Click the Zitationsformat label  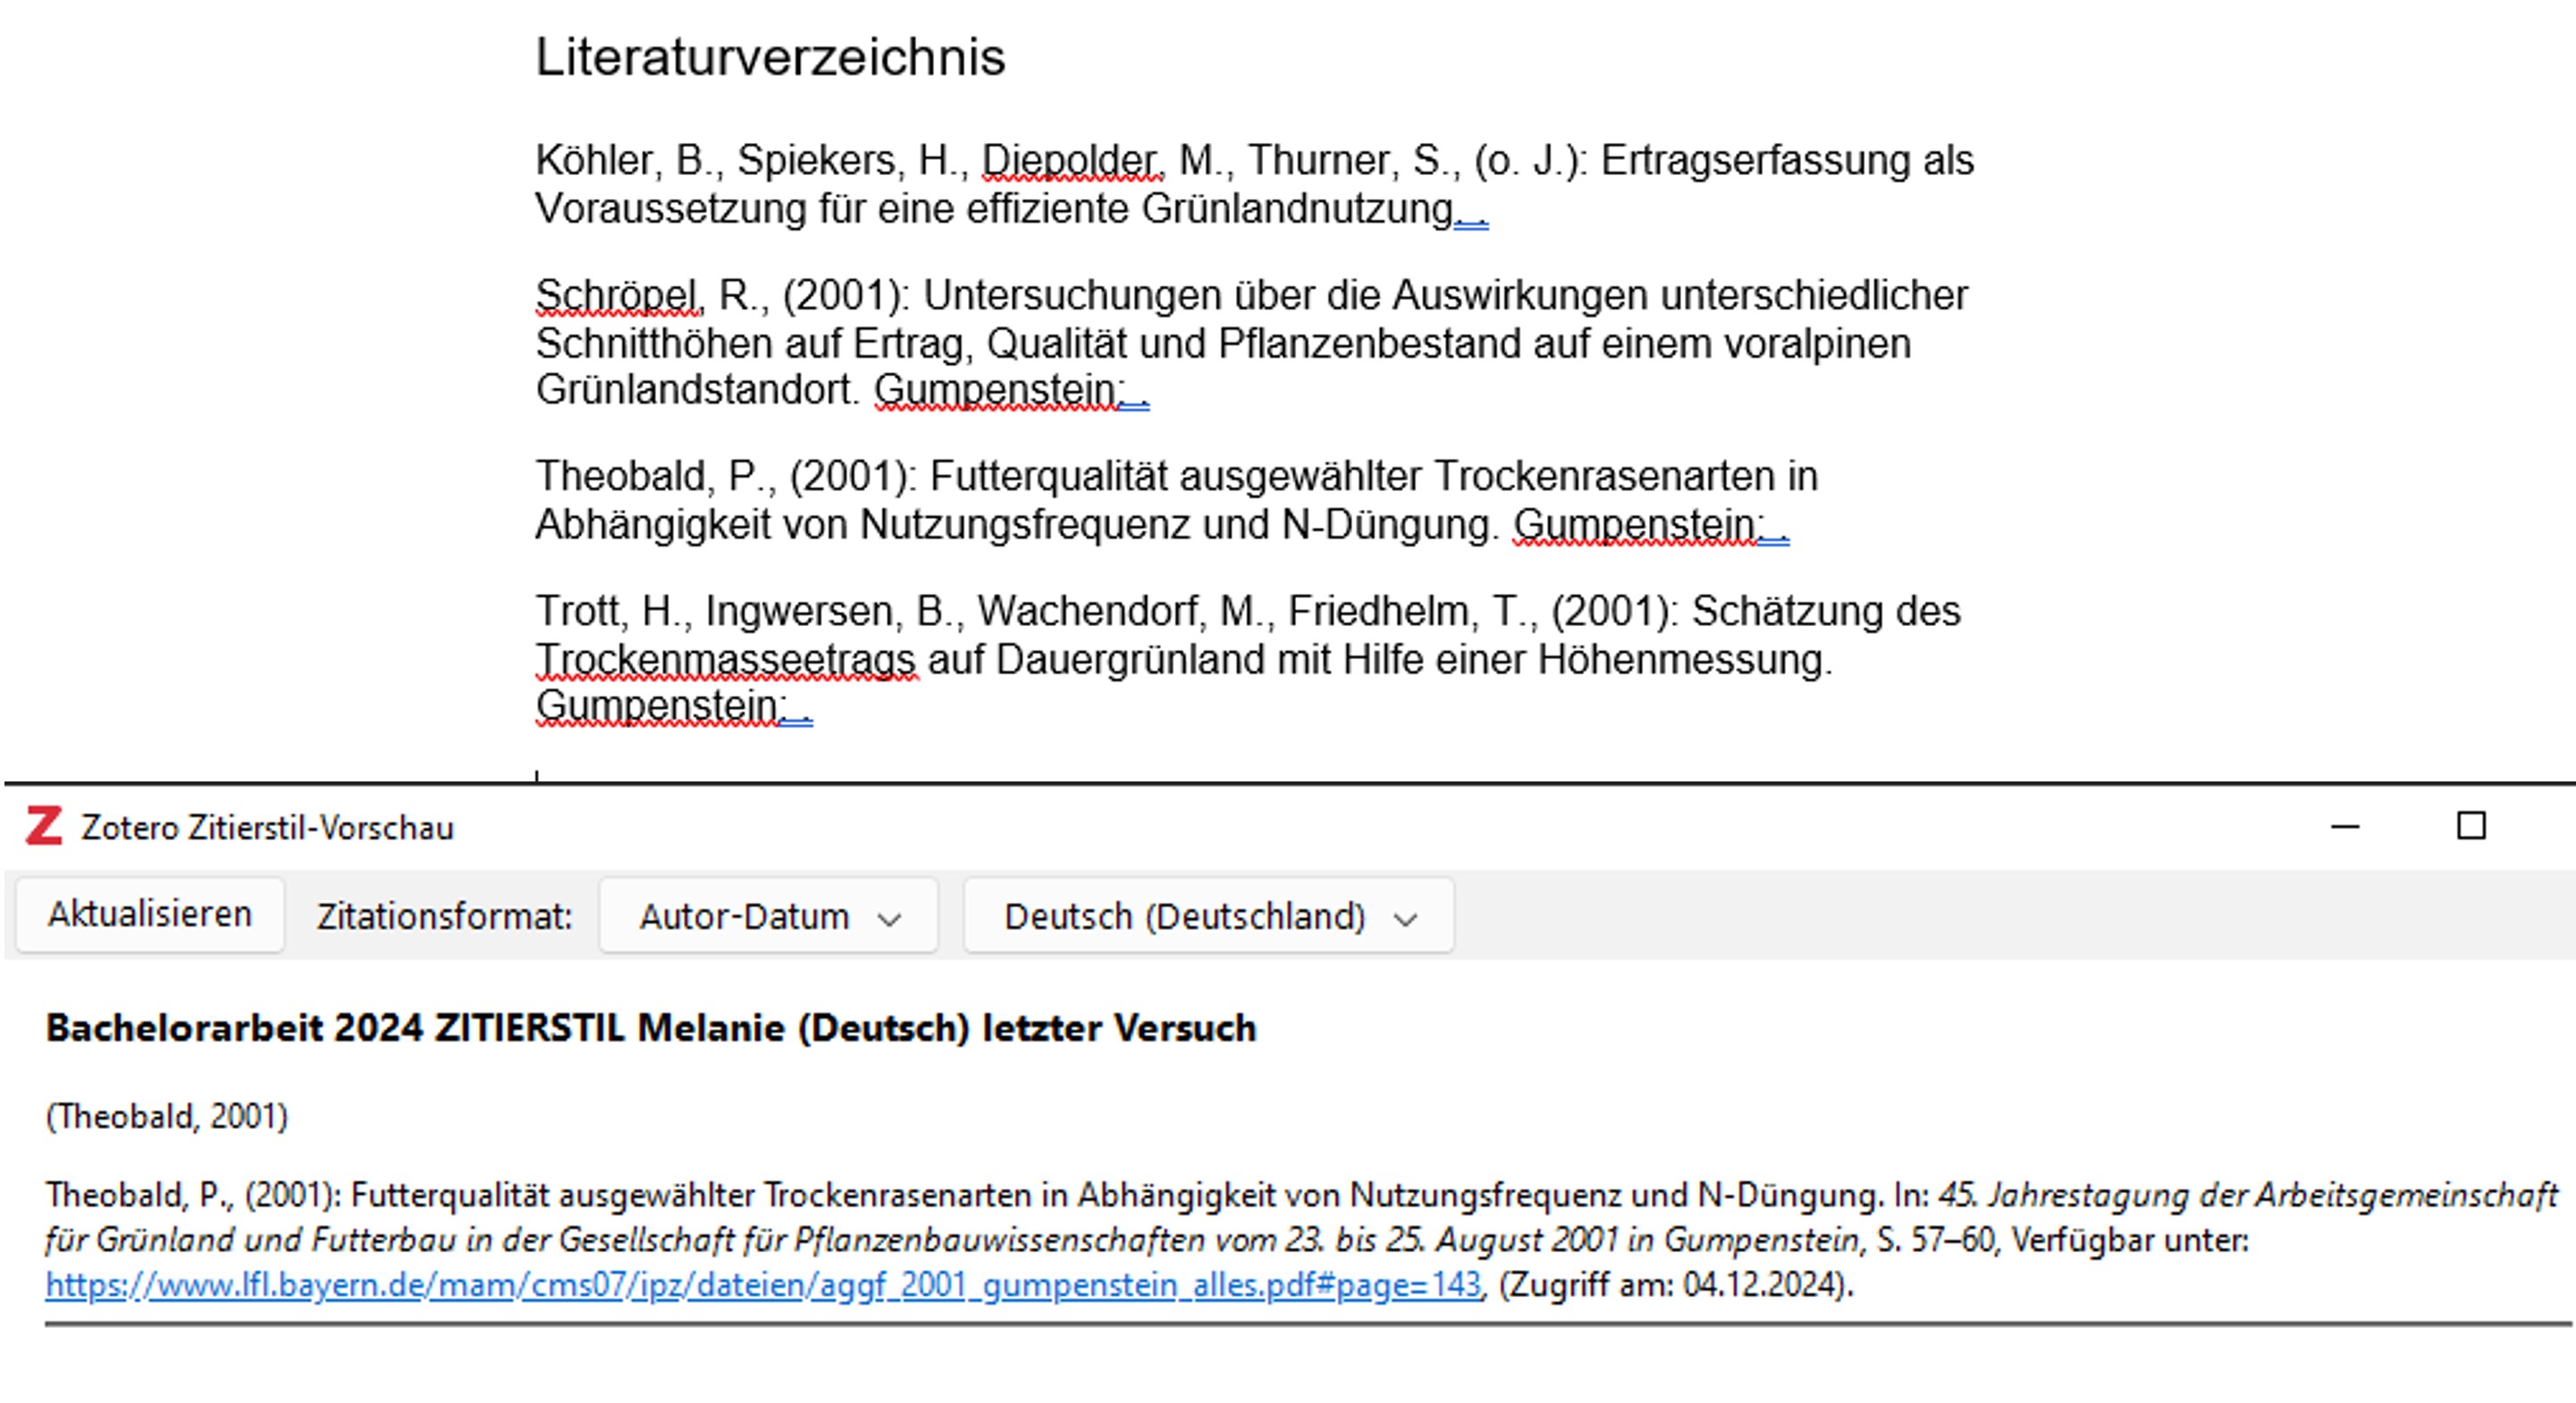(x=444, y=916)
